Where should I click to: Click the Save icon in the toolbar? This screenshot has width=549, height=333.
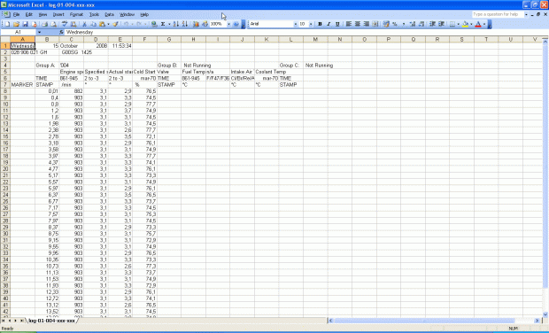click(25, 24)
